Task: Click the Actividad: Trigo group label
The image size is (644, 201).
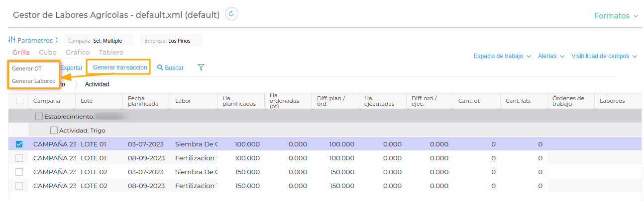Action: click(x=82, y=131)
